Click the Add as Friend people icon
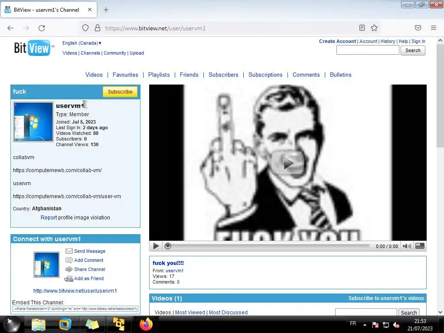The height and width of the screenshot is (333, 444). point(69,279)
